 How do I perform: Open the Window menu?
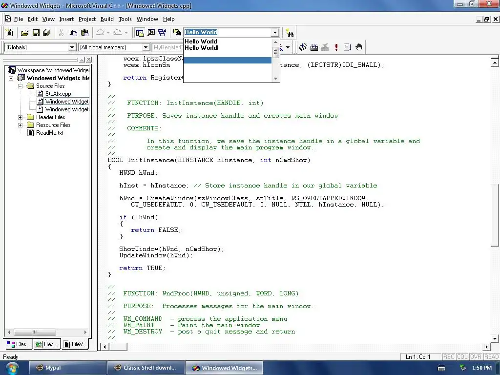click(147, 19)
